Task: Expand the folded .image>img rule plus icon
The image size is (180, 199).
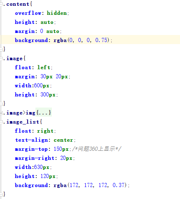Action: [1, 113]
